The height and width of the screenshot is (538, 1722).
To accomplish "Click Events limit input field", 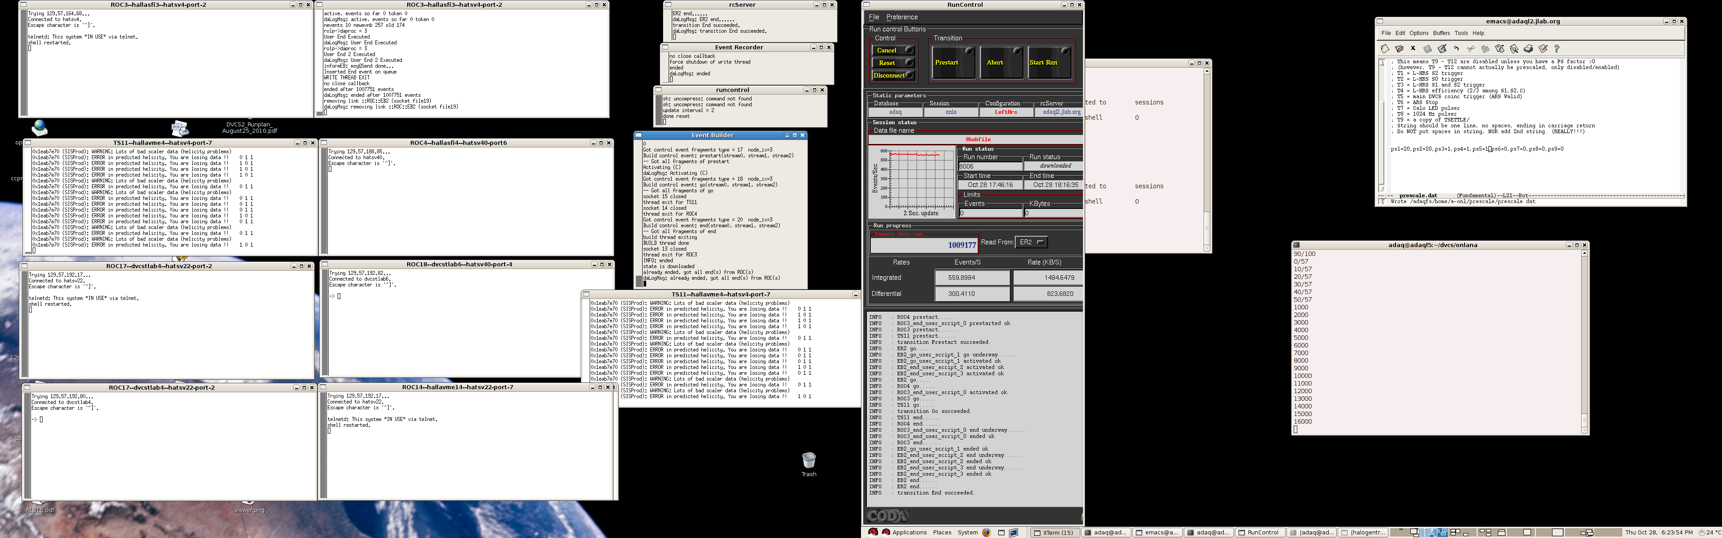I will click(990, 213).
